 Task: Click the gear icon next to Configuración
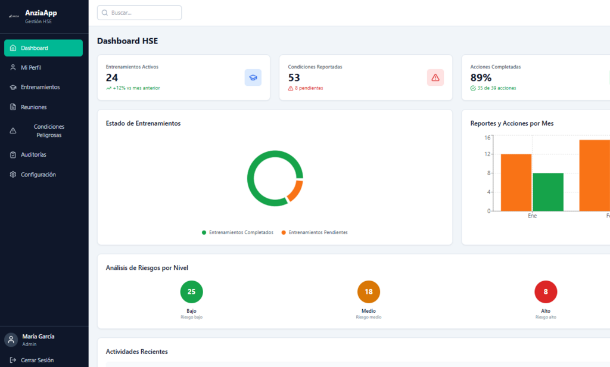pyautogui.click(x=13, y=175)
